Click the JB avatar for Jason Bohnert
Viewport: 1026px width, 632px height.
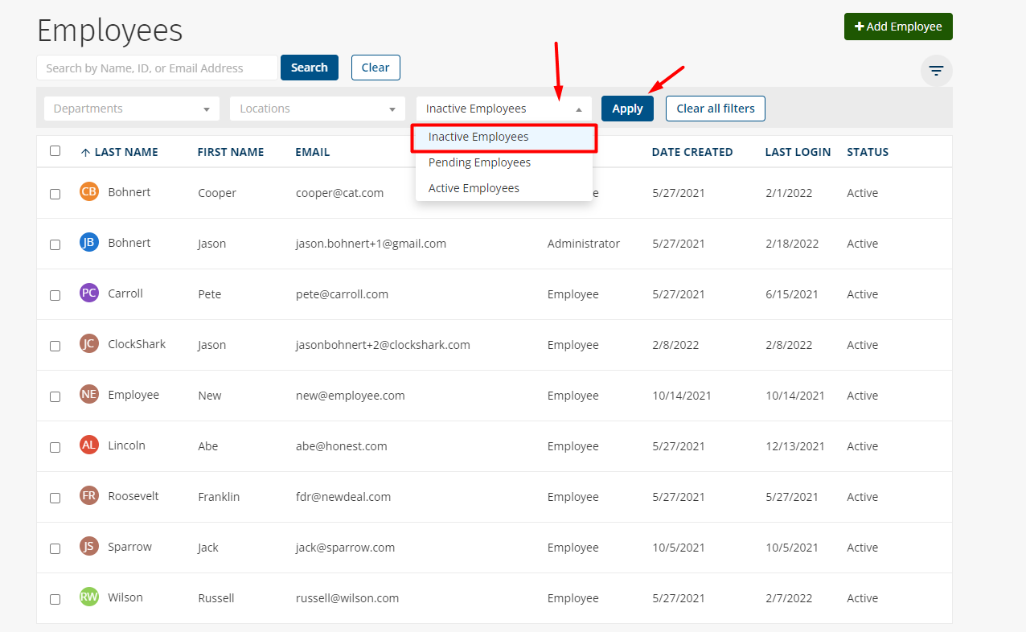(89, 243)
